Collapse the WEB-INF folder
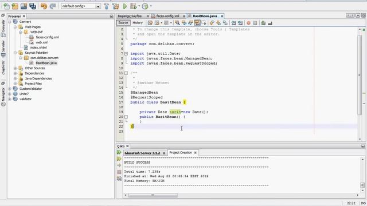Viewport: 367px width, 206px height. 21,32
